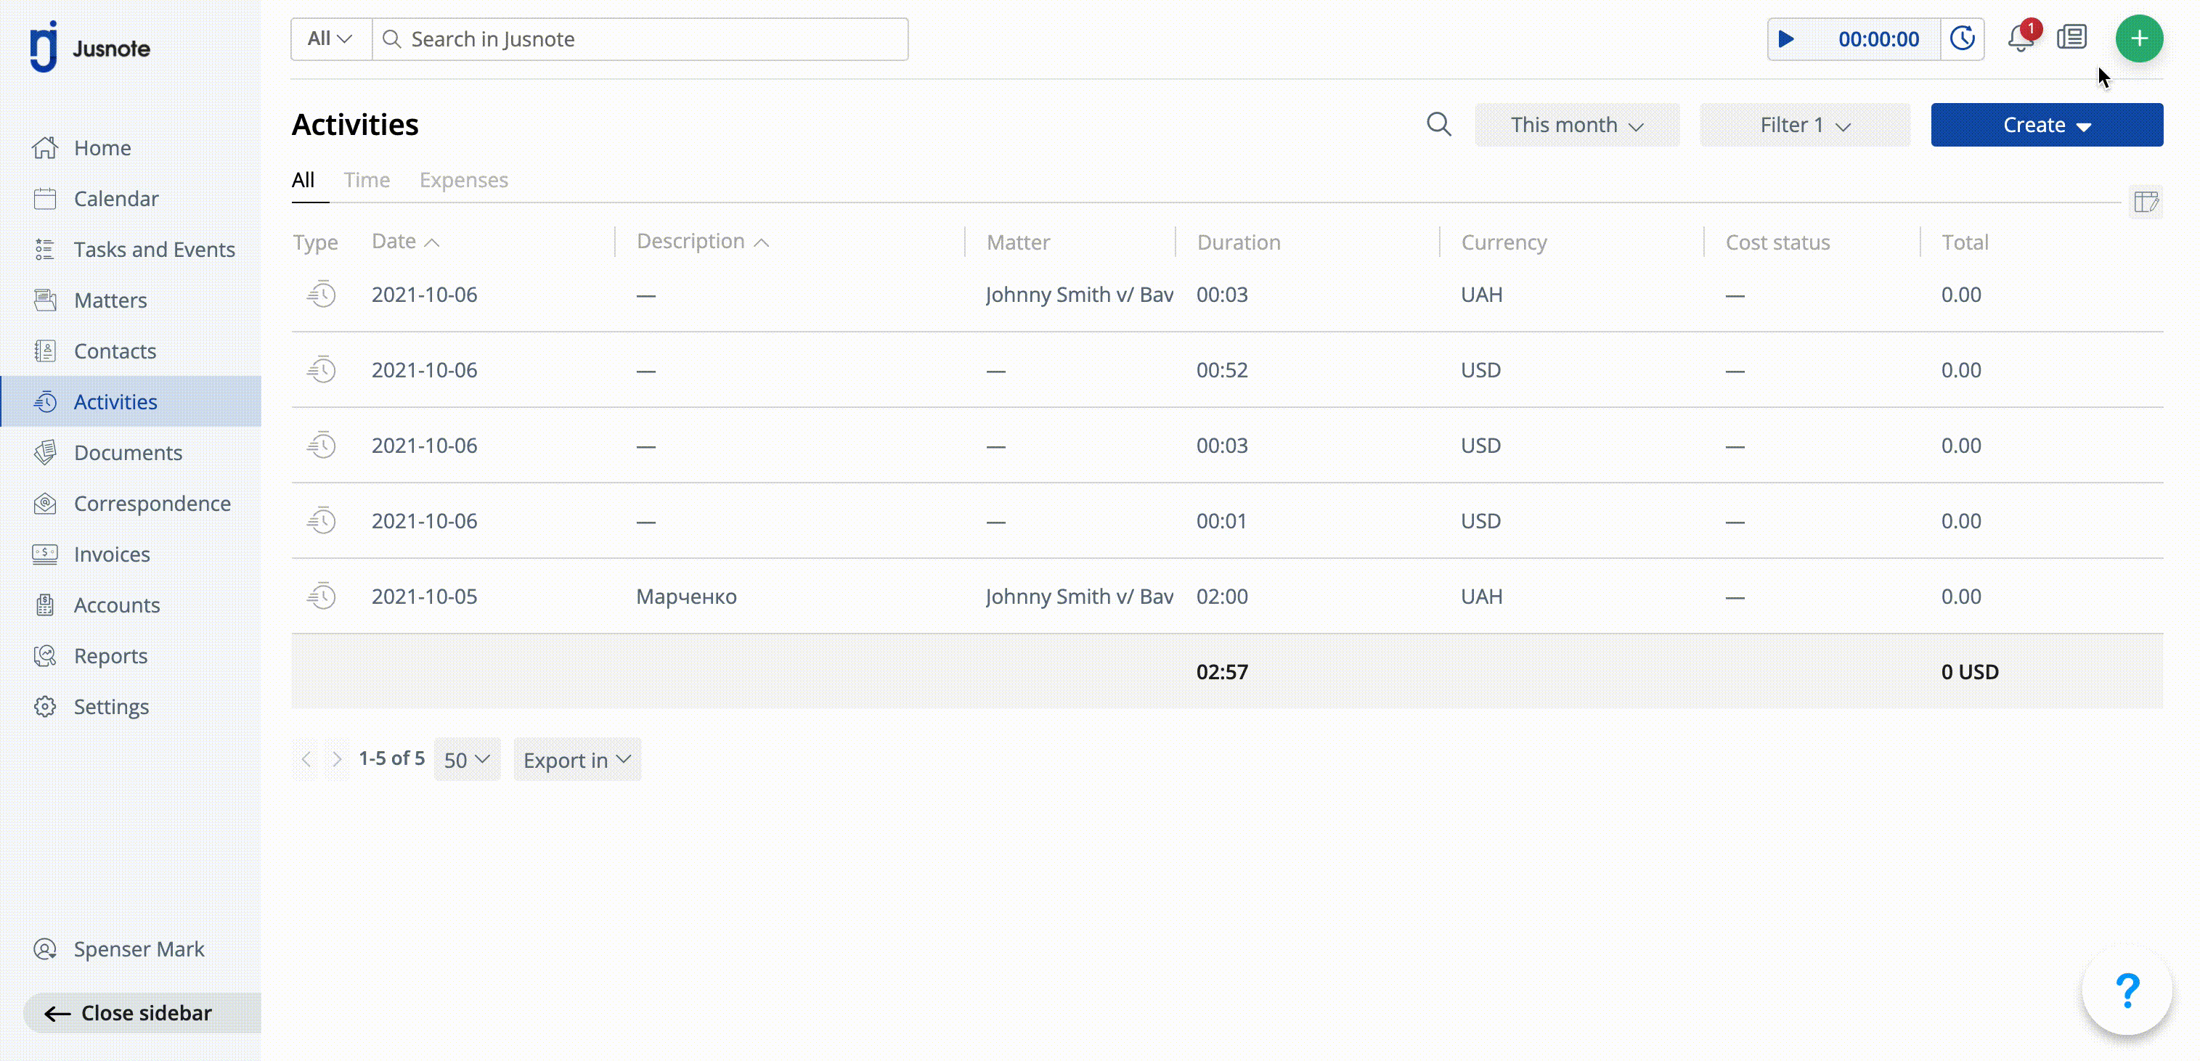Click time entry icon for 00:01 row
Screen dimensions: 2200x1061
[x=322, y=520]
